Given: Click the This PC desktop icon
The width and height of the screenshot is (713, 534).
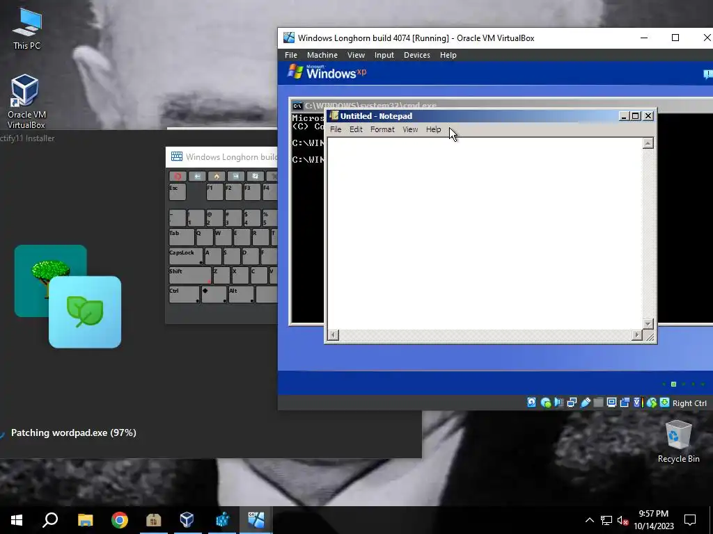Looking at the screenshot, I should pyautogui.click(x=26, y=29).
